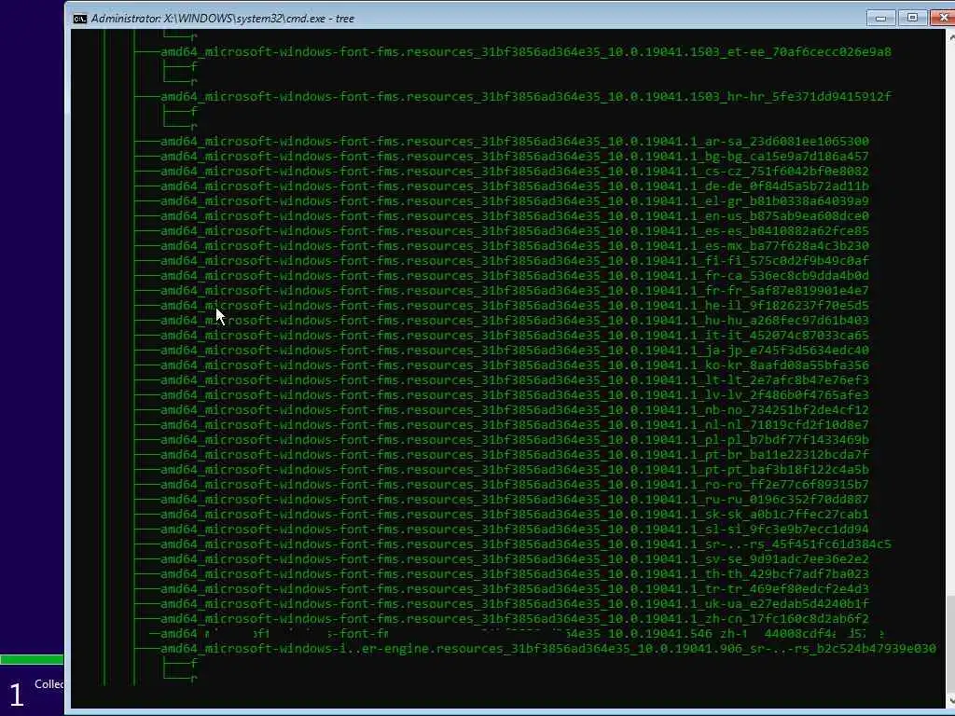Image resolution: width=955 pixels, height=716 pixels.
Task: Select the font-fms.resources zh-cn row
Action: [515, 619]
